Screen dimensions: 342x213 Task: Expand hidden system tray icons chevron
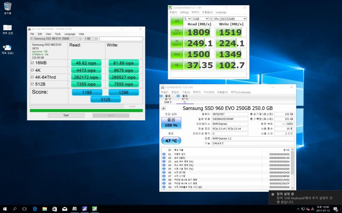coord(298,209)
